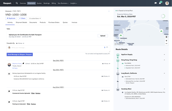Collapse the Vandelay West route section

pyautogui.click(x=164, y=89)
